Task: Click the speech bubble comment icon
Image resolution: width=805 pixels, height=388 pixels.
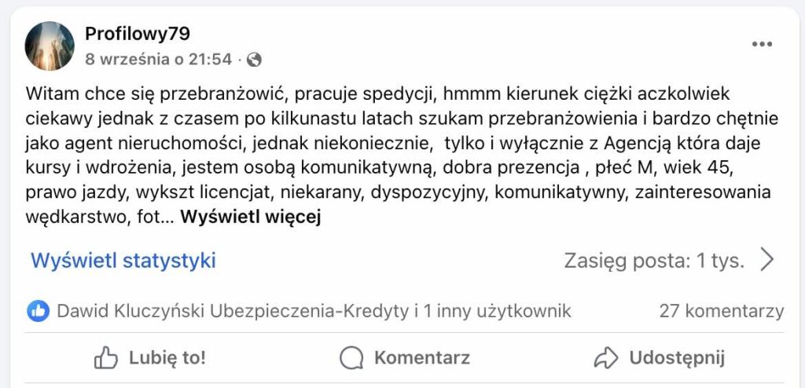Action: tap(351, 359)
